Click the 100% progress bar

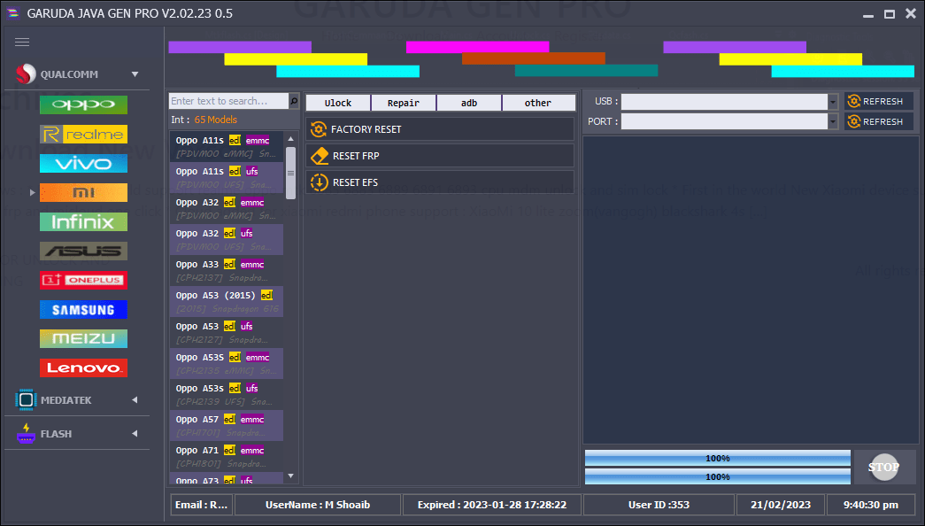click(x=717, y=458)
